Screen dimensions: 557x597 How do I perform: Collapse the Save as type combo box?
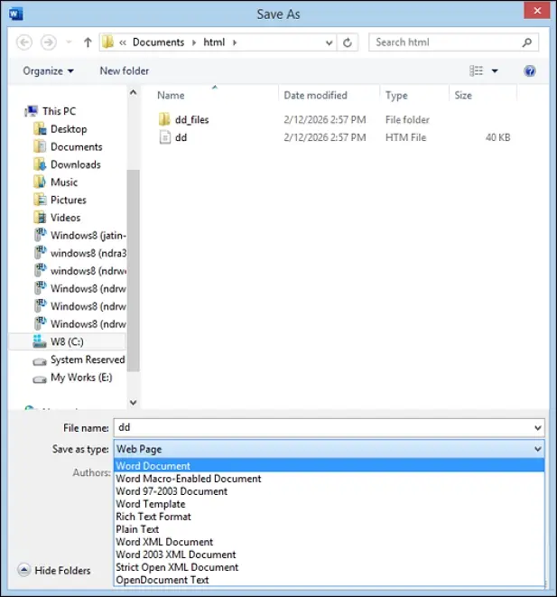(538, 449)
